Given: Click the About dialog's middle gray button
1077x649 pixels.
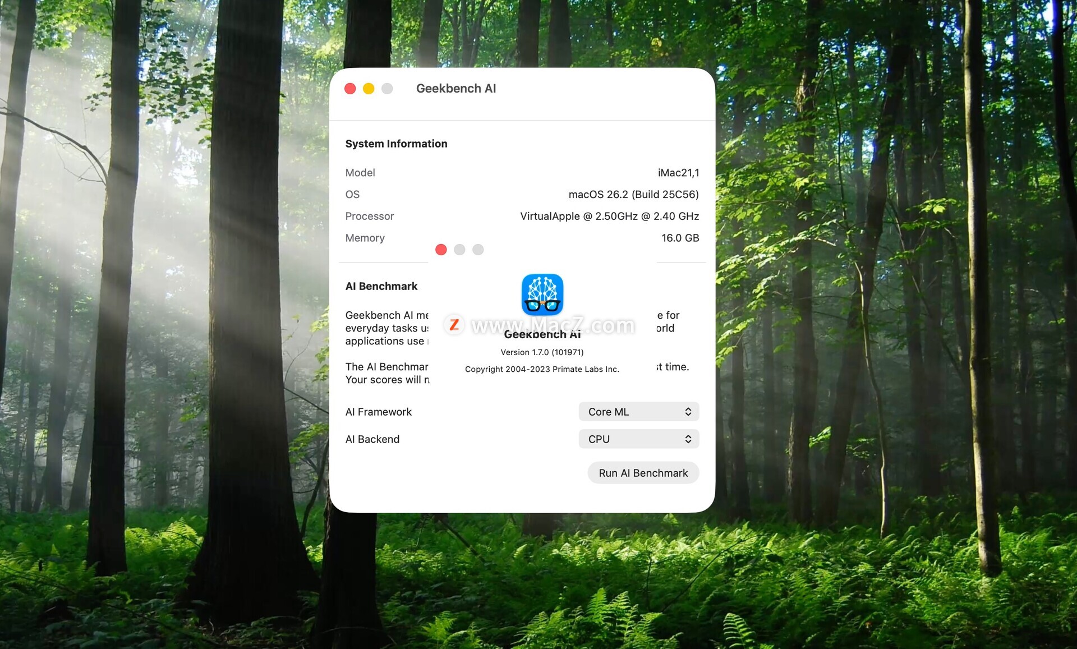Looking at the screenshot, I should click(x=459, y=250).
